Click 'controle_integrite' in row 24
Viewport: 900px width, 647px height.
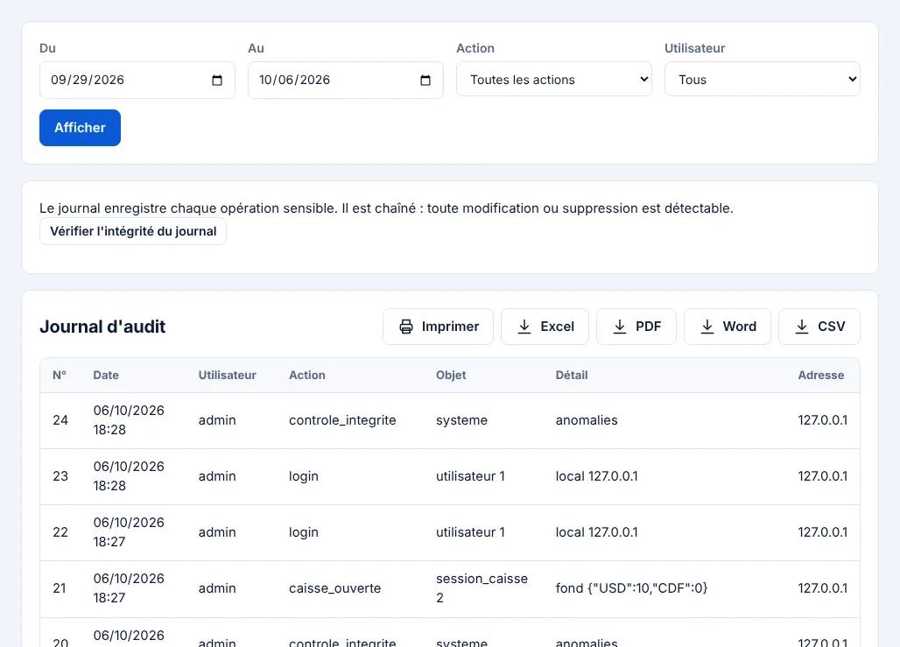point(342,420)
